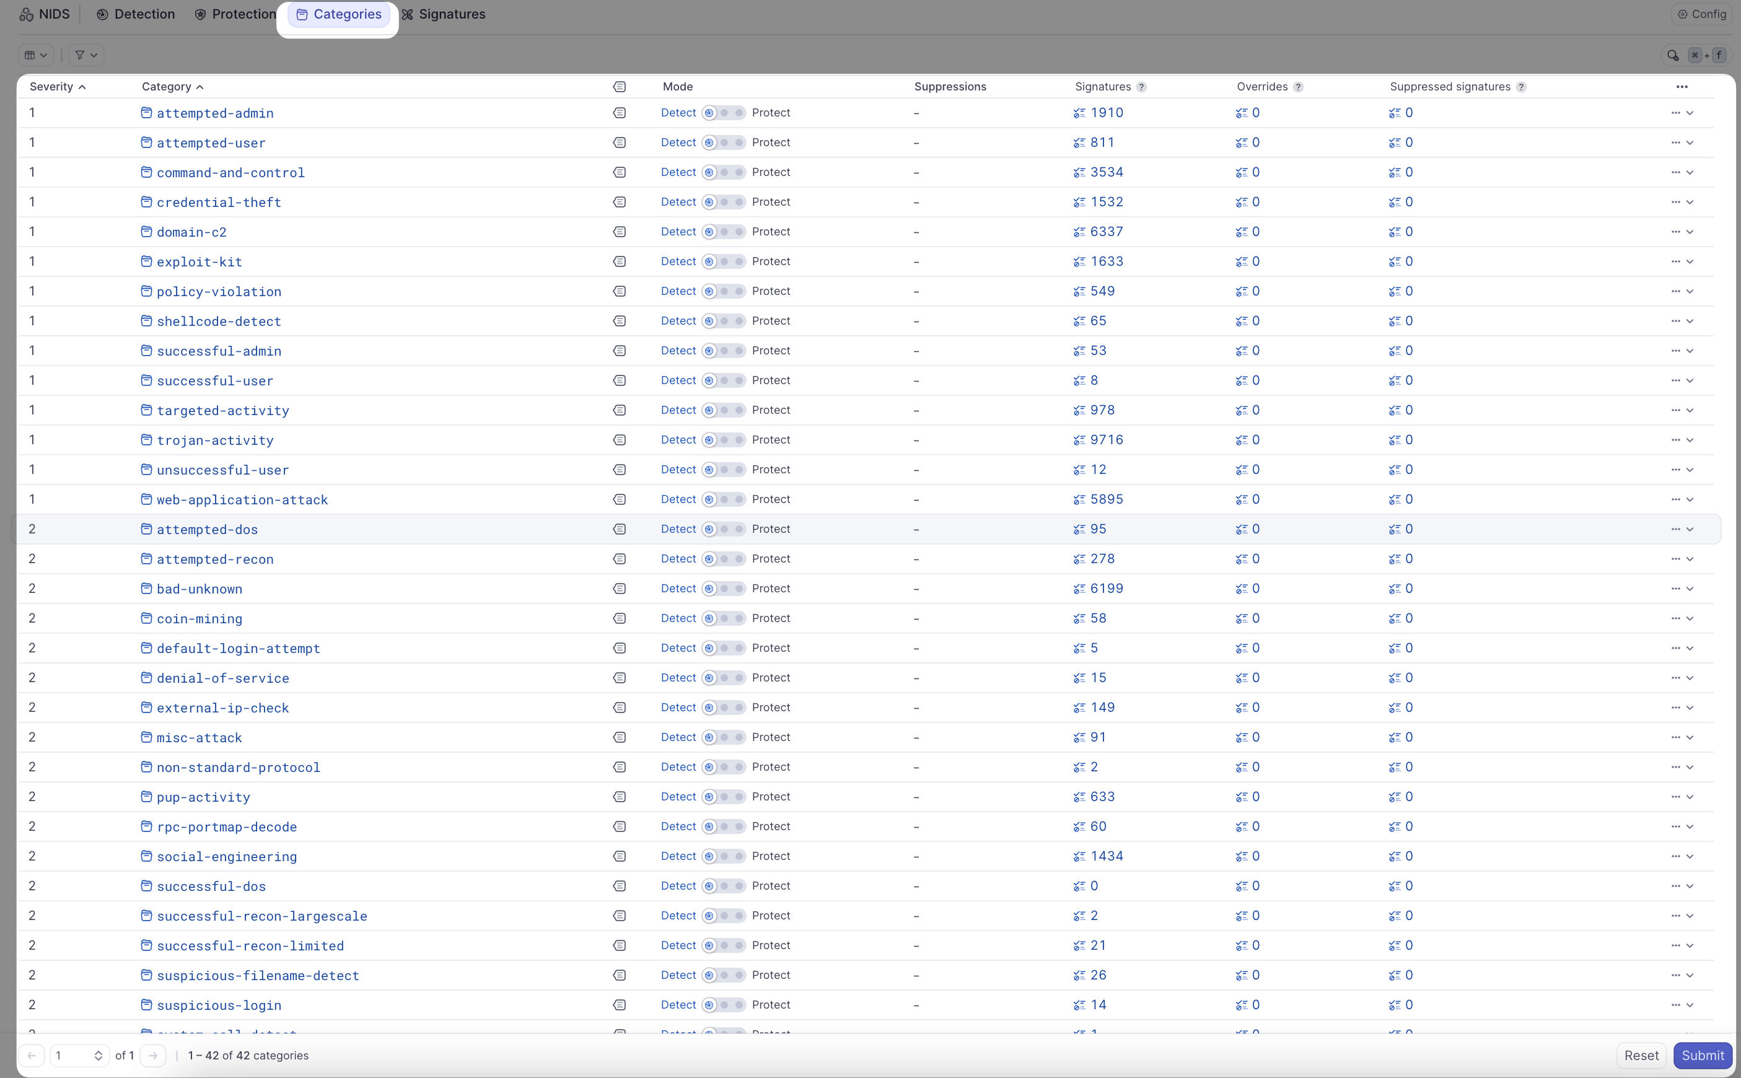Click the suppressed signatures icon for bad-unknown
This screenshot has height=1078, width=1741.
click(1395, 589)
